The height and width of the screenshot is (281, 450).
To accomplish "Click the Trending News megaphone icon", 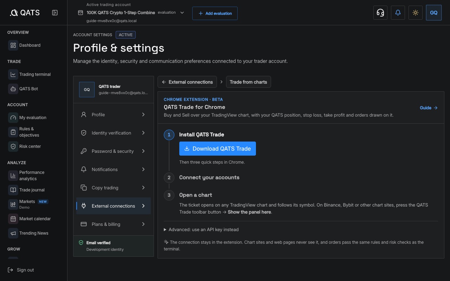I will 13,233.
